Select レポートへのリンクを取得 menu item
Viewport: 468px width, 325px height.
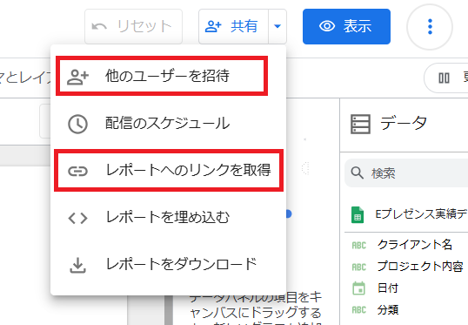click(169, 171)
